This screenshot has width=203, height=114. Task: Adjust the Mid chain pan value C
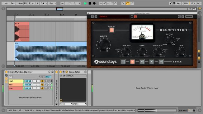[36, 85]
